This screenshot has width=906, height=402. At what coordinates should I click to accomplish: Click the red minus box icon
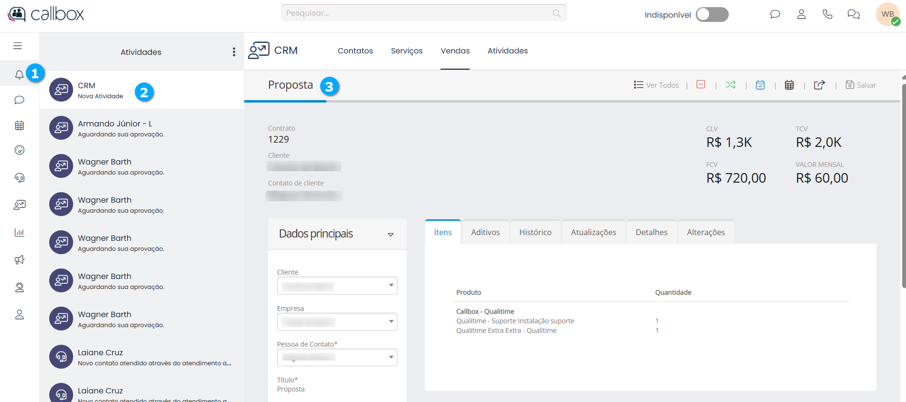[701, 84]
